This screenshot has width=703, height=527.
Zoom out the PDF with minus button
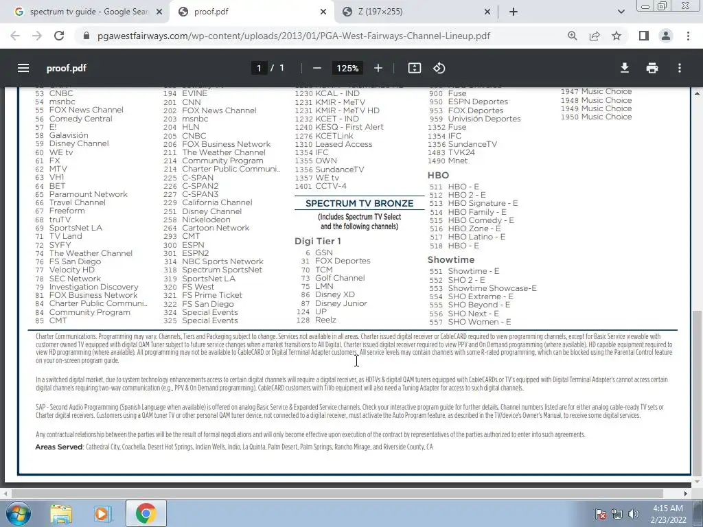pyautogui.click(x=317, y=68)
